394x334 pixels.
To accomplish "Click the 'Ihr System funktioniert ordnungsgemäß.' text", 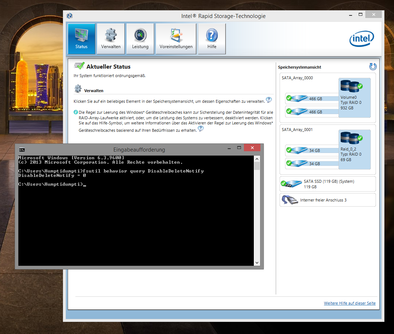I will pos(110,76).
